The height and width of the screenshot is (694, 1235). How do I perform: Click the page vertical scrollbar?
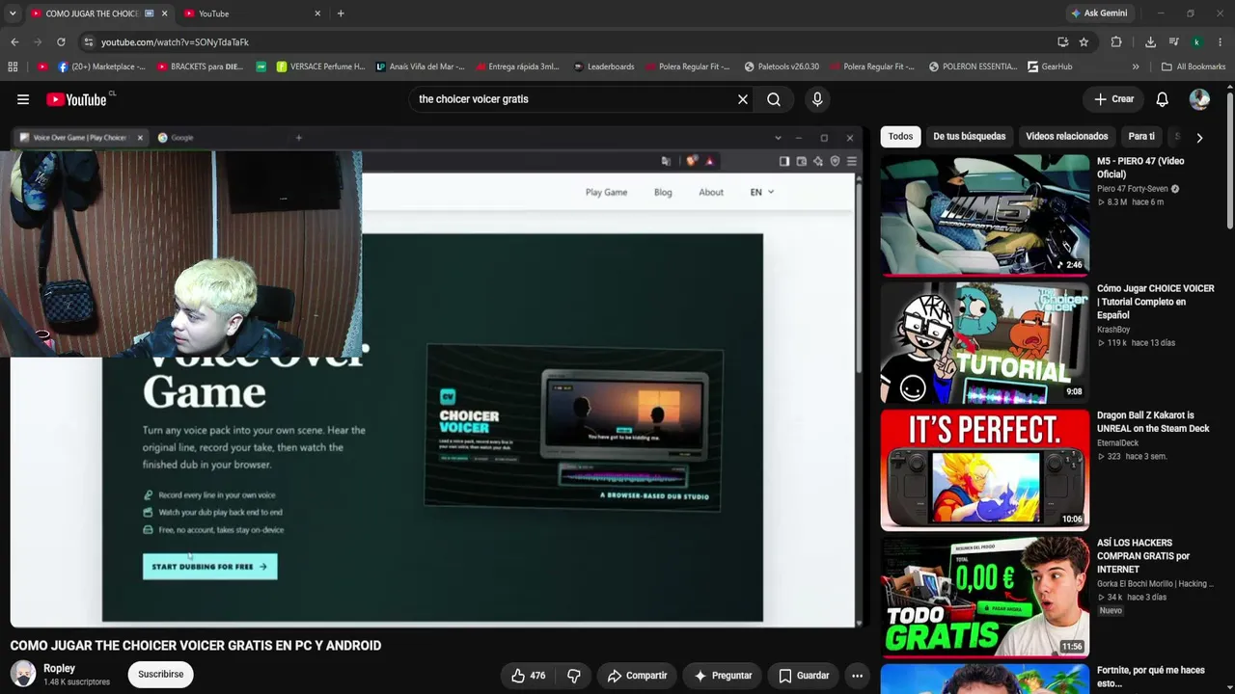tap(1230, 159)
